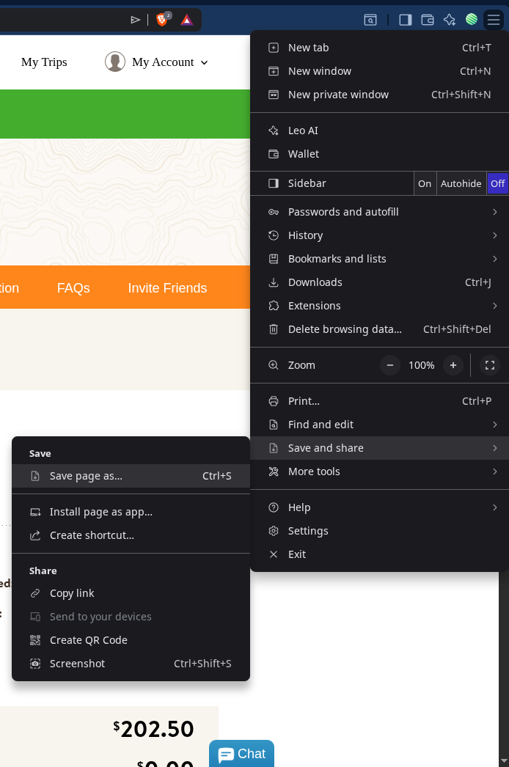Open Leo AI sparkle icon in toolbar
509x767 pixels.
point(450,20)
